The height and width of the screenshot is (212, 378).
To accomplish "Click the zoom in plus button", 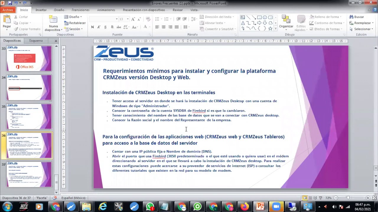I will 368,198.
